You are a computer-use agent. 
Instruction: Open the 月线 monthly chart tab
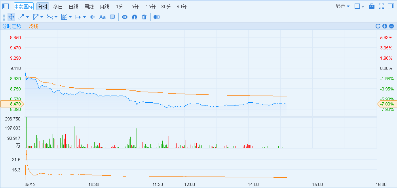(104, 7)
